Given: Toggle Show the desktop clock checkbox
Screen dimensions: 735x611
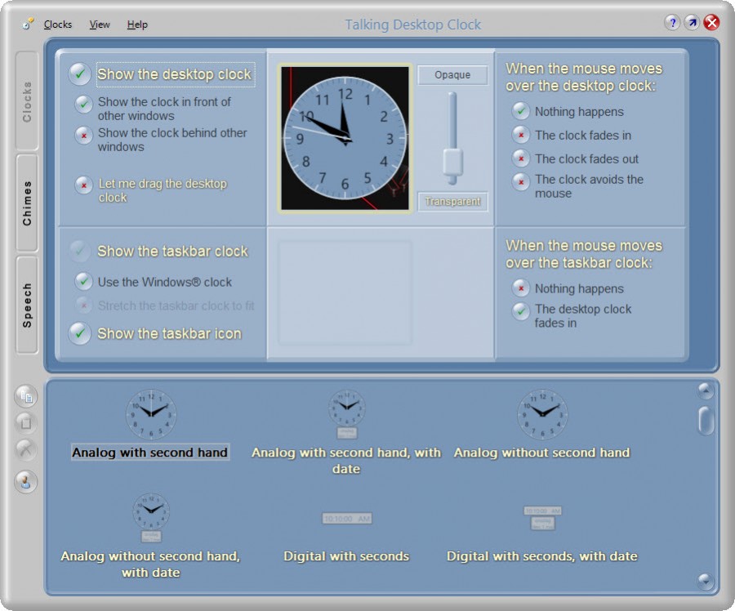Looking at the screenshot, I should (x=80, y=74).
